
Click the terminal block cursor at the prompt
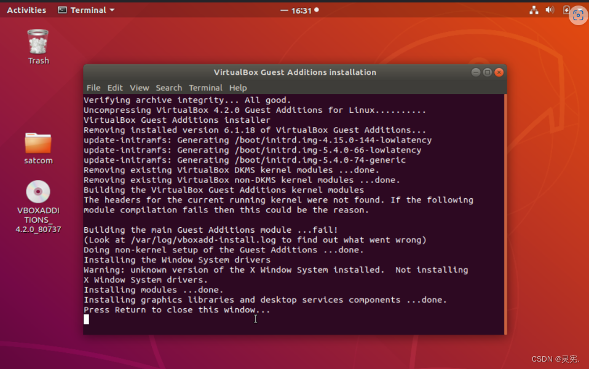point(87,319)
